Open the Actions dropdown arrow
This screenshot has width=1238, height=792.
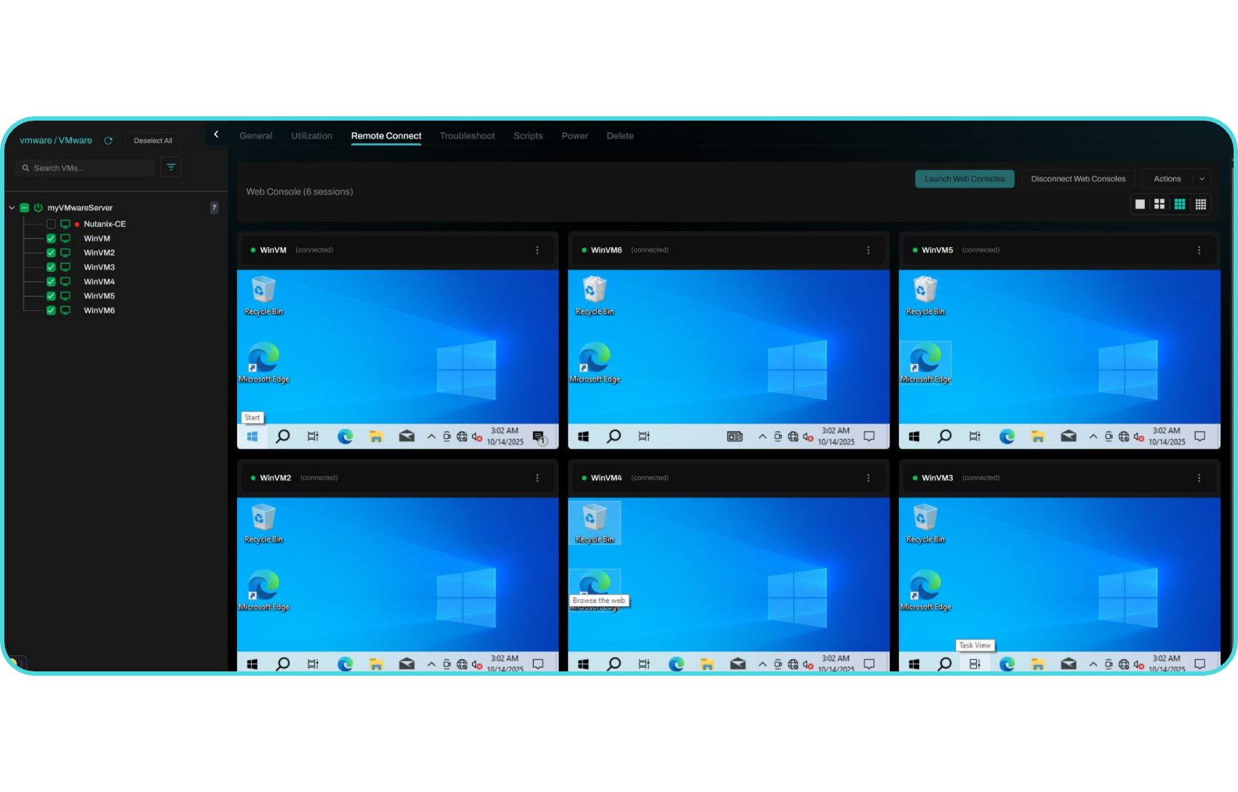click(x=1202, y=179)
